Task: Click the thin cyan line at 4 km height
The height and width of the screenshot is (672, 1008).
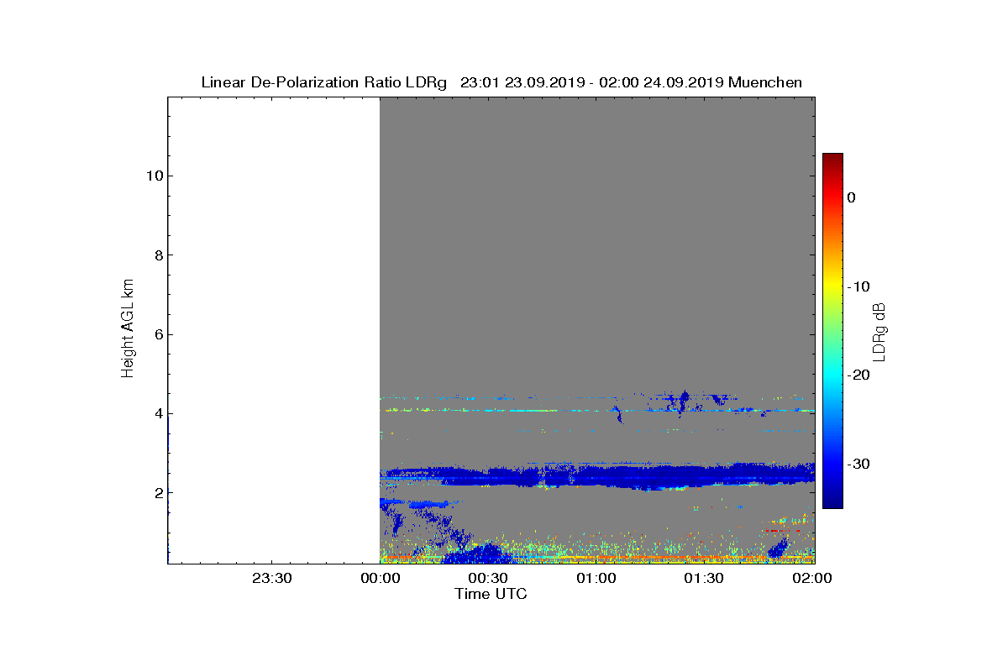Action: tap(597, 411)
